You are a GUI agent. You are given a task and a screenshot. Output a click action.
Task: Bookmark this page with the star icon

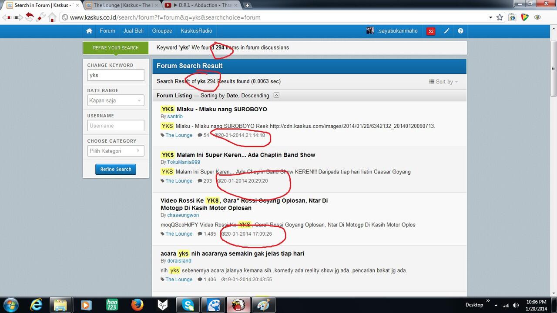coord(500,17)
